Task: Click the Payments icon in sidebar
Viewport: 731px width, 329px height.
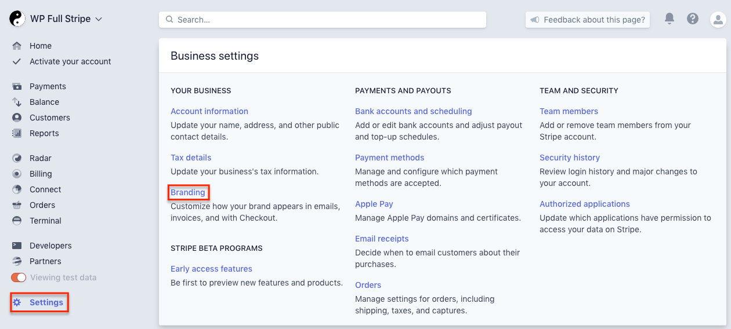Action: (x=17, y=86)
